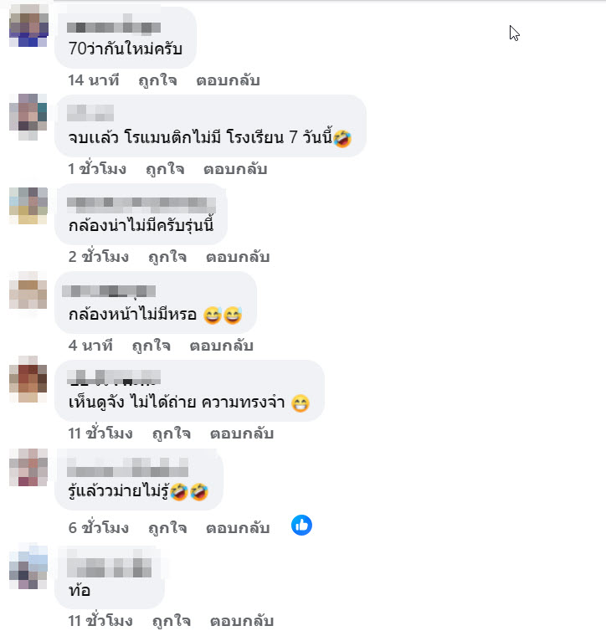
Task: Like the '70ว่ากันใหม่ครับ' comment via ถูกใจ
Action: click(x=157, y=80)
